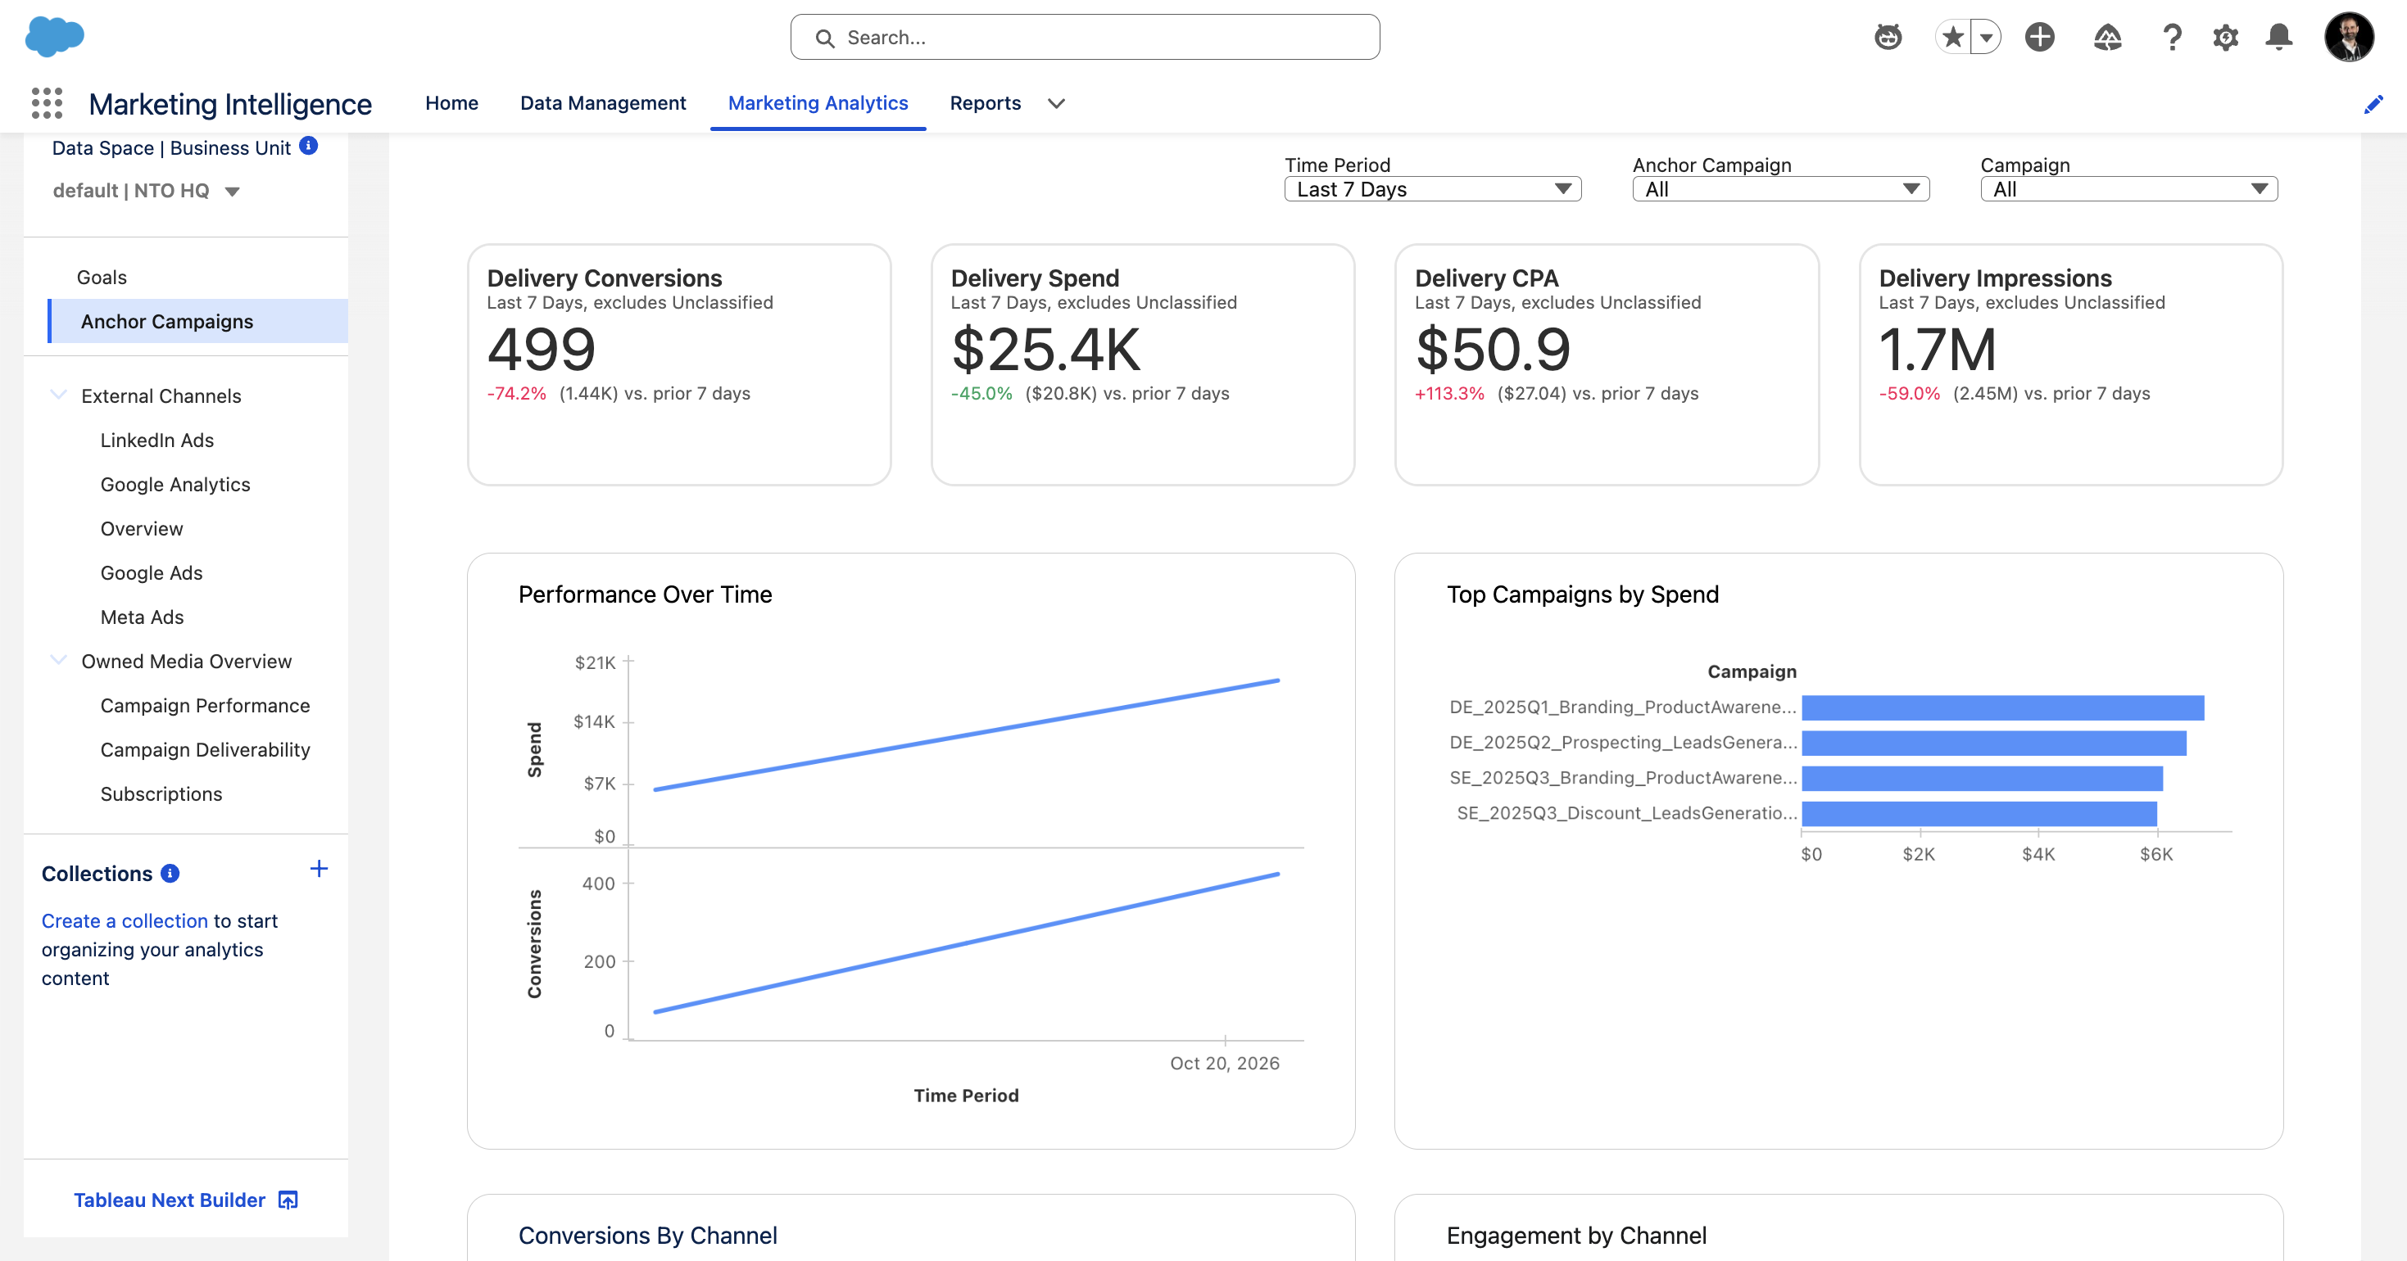This screenshot has width=2407, height=1261.
Task: Click the +113.3% CPA change
Action: 1449,393
